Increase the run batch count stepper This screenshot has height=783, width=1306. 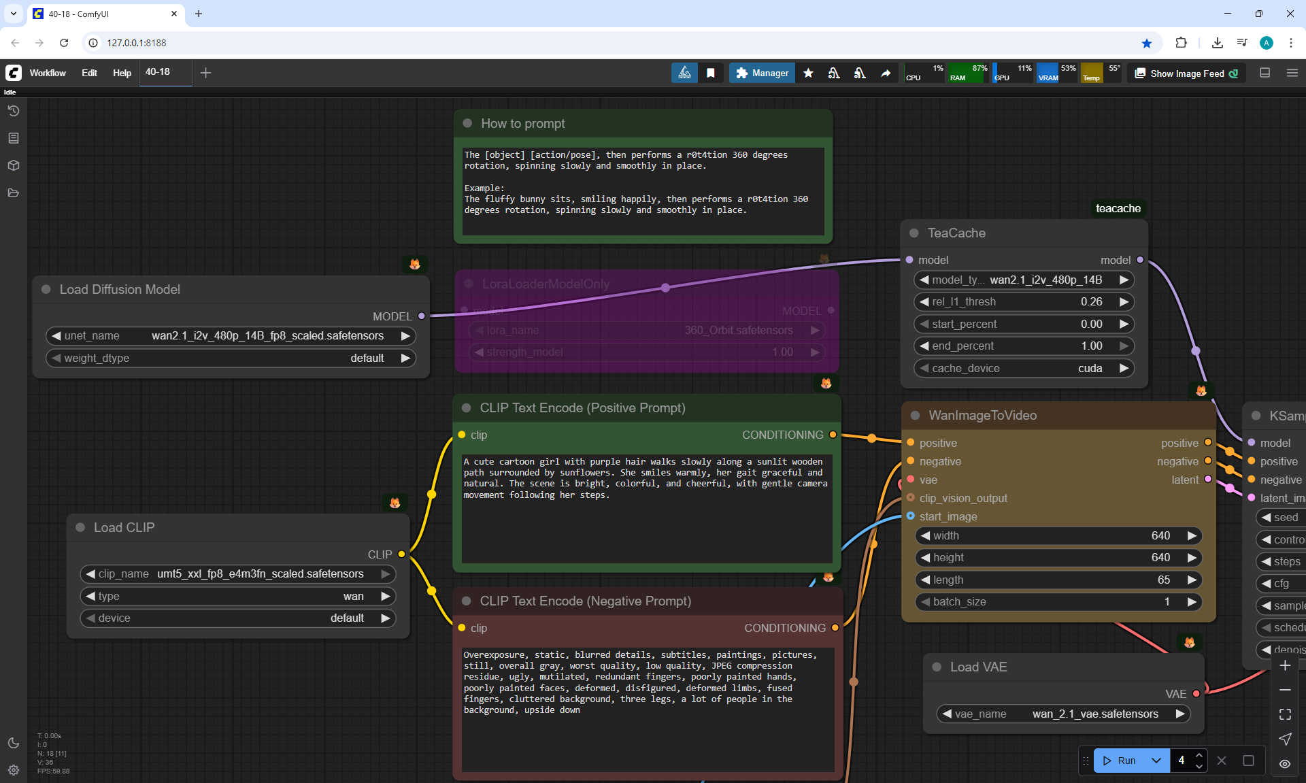click(1199, 756)
